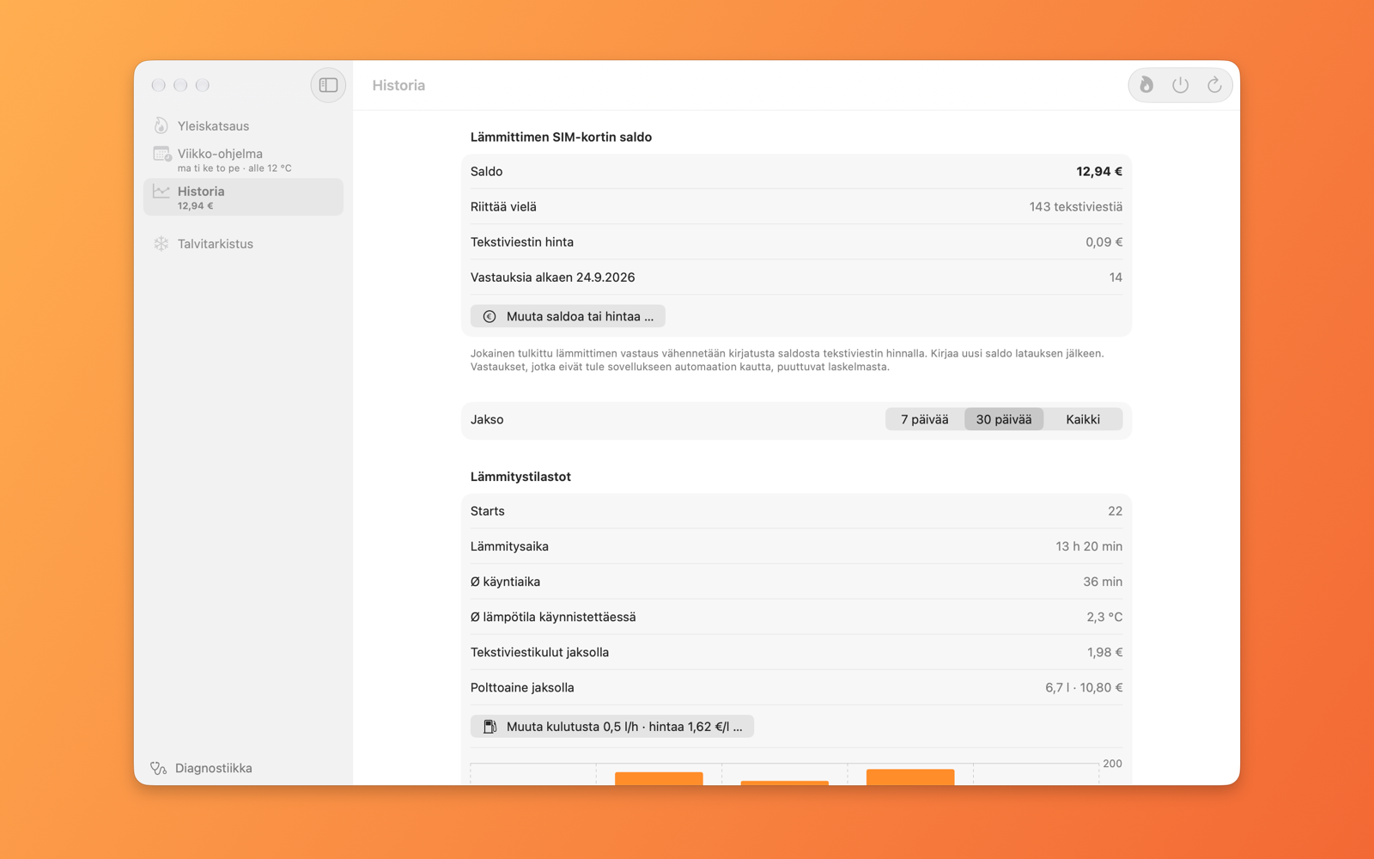This screenshot has height=859, width=1374.
Task: Click the Polttoaine jaksolla value 6,7 l · 10,80 €
Action: [1084, 687]
